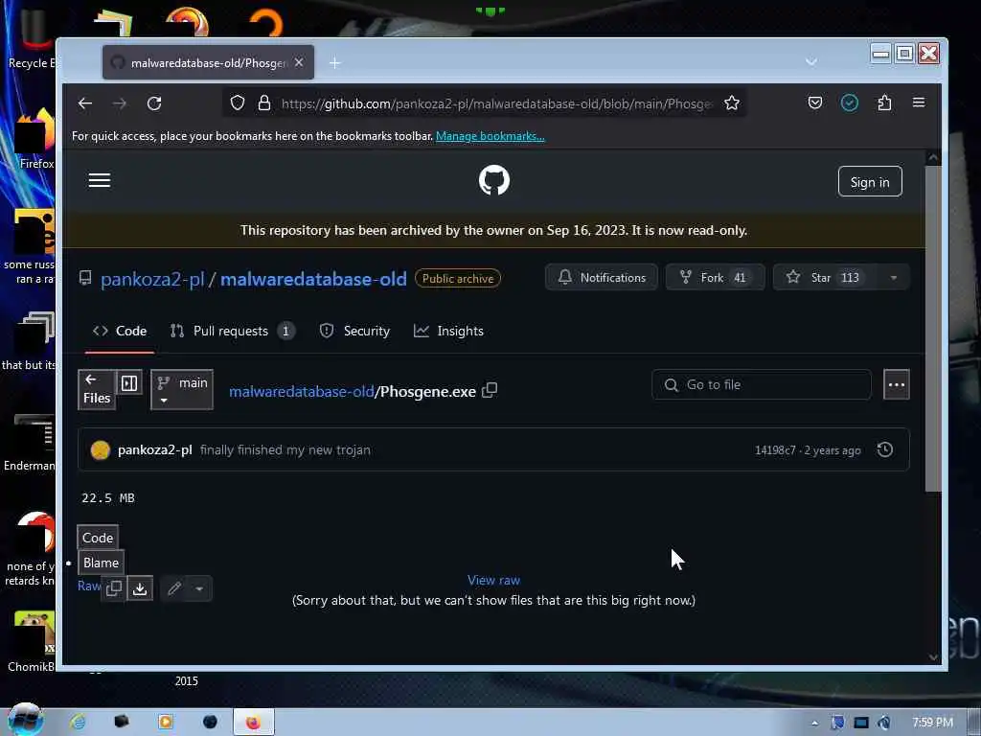This screenshot has height=736, width=981.
Task: Select the Blame view button
Action: (101, 563)
